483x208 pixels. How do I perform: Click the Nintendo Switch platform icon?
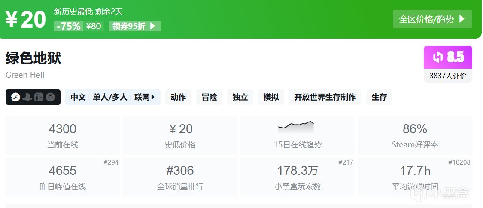(x=39, y=97)
